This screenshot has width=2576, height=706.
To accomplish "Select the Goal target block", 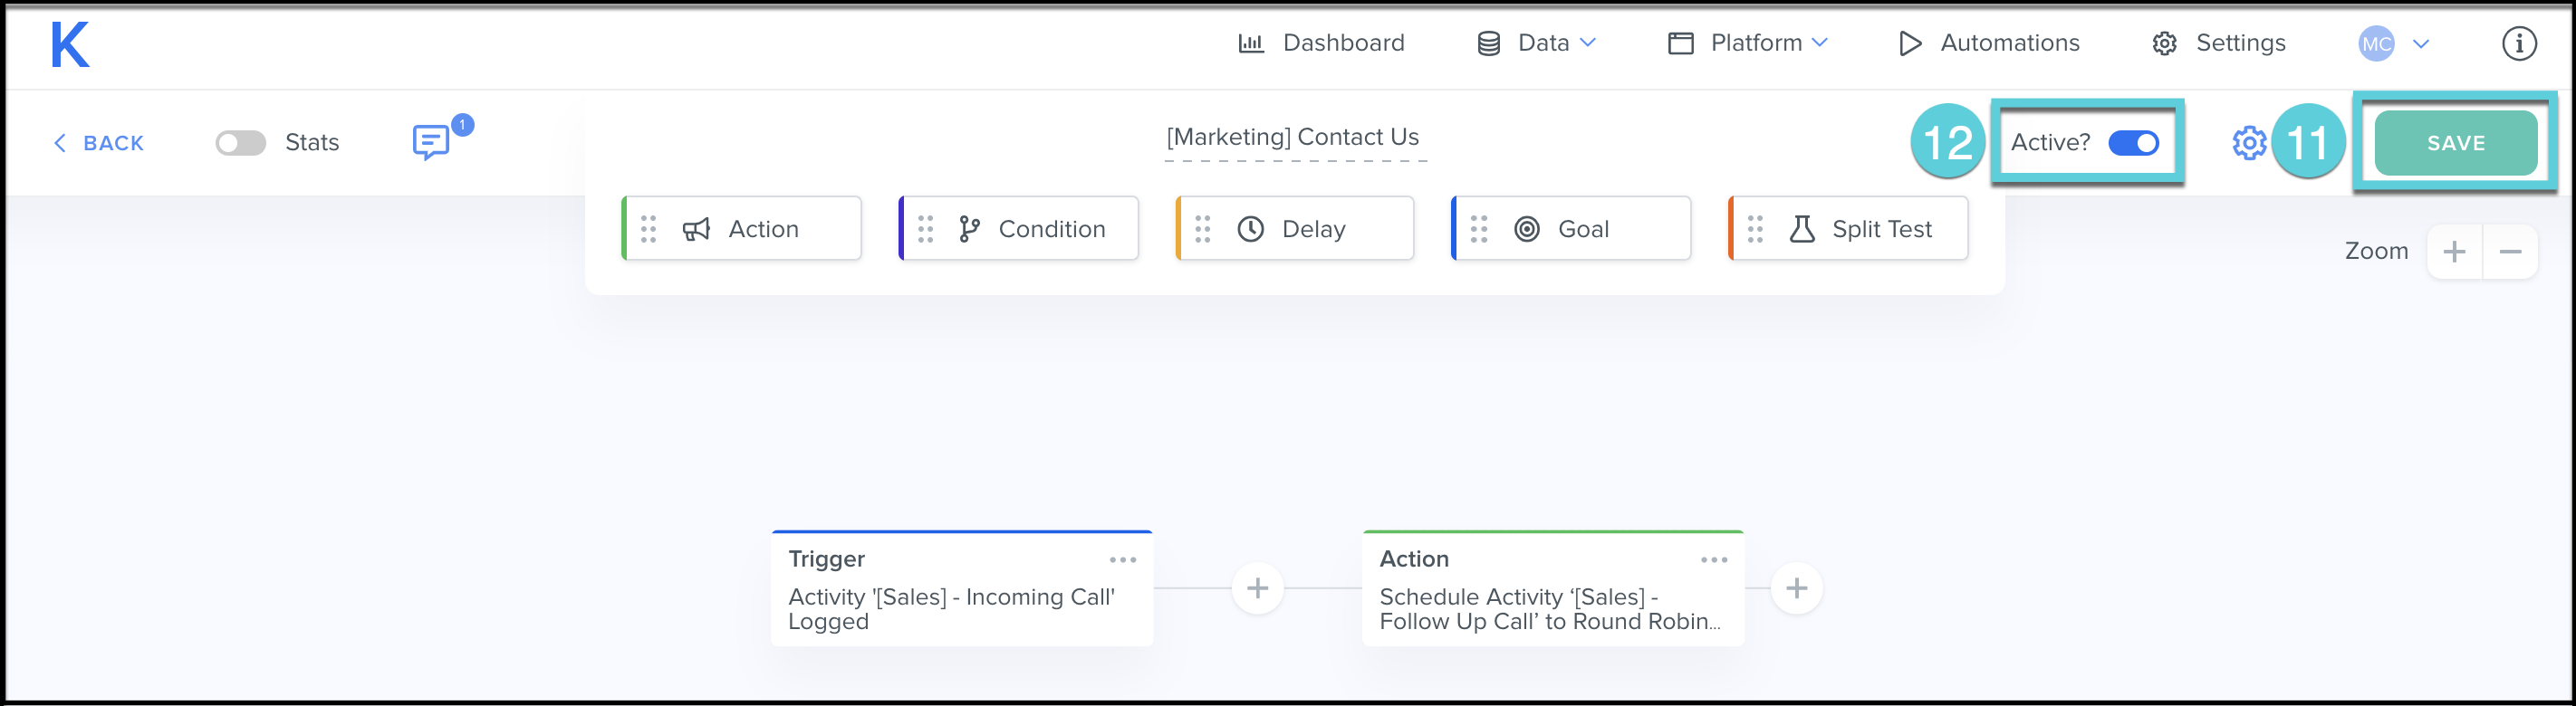I will click(x=1571, y=229).
